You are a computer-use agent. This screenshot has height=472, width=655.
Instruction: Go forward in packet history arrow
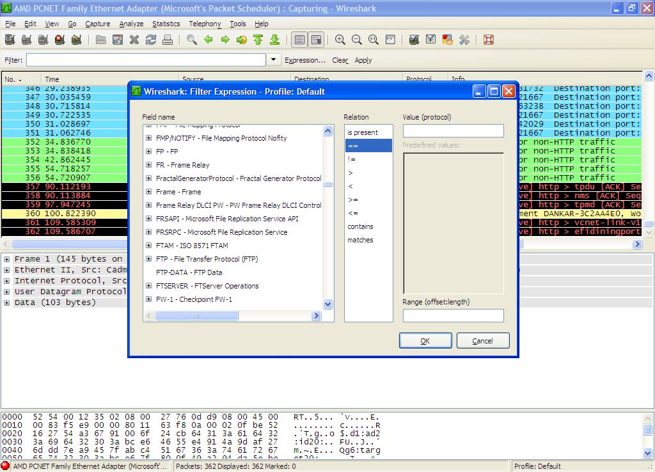point(225,40)
